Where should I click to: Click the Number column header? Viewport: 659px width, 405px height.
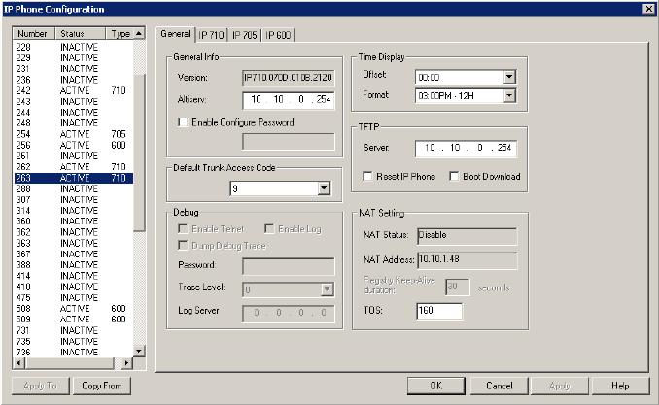pos(31,34)
